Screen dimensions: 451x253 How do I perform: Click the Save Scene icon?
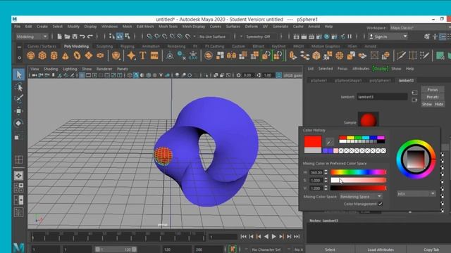[x=75, y=37]
